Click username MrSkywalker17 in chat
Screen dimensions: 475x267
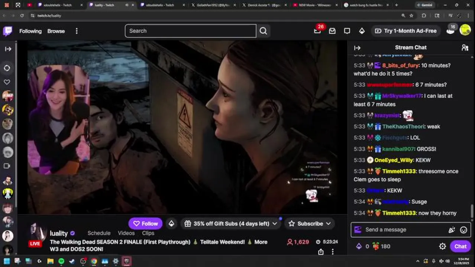click(402, 96)
